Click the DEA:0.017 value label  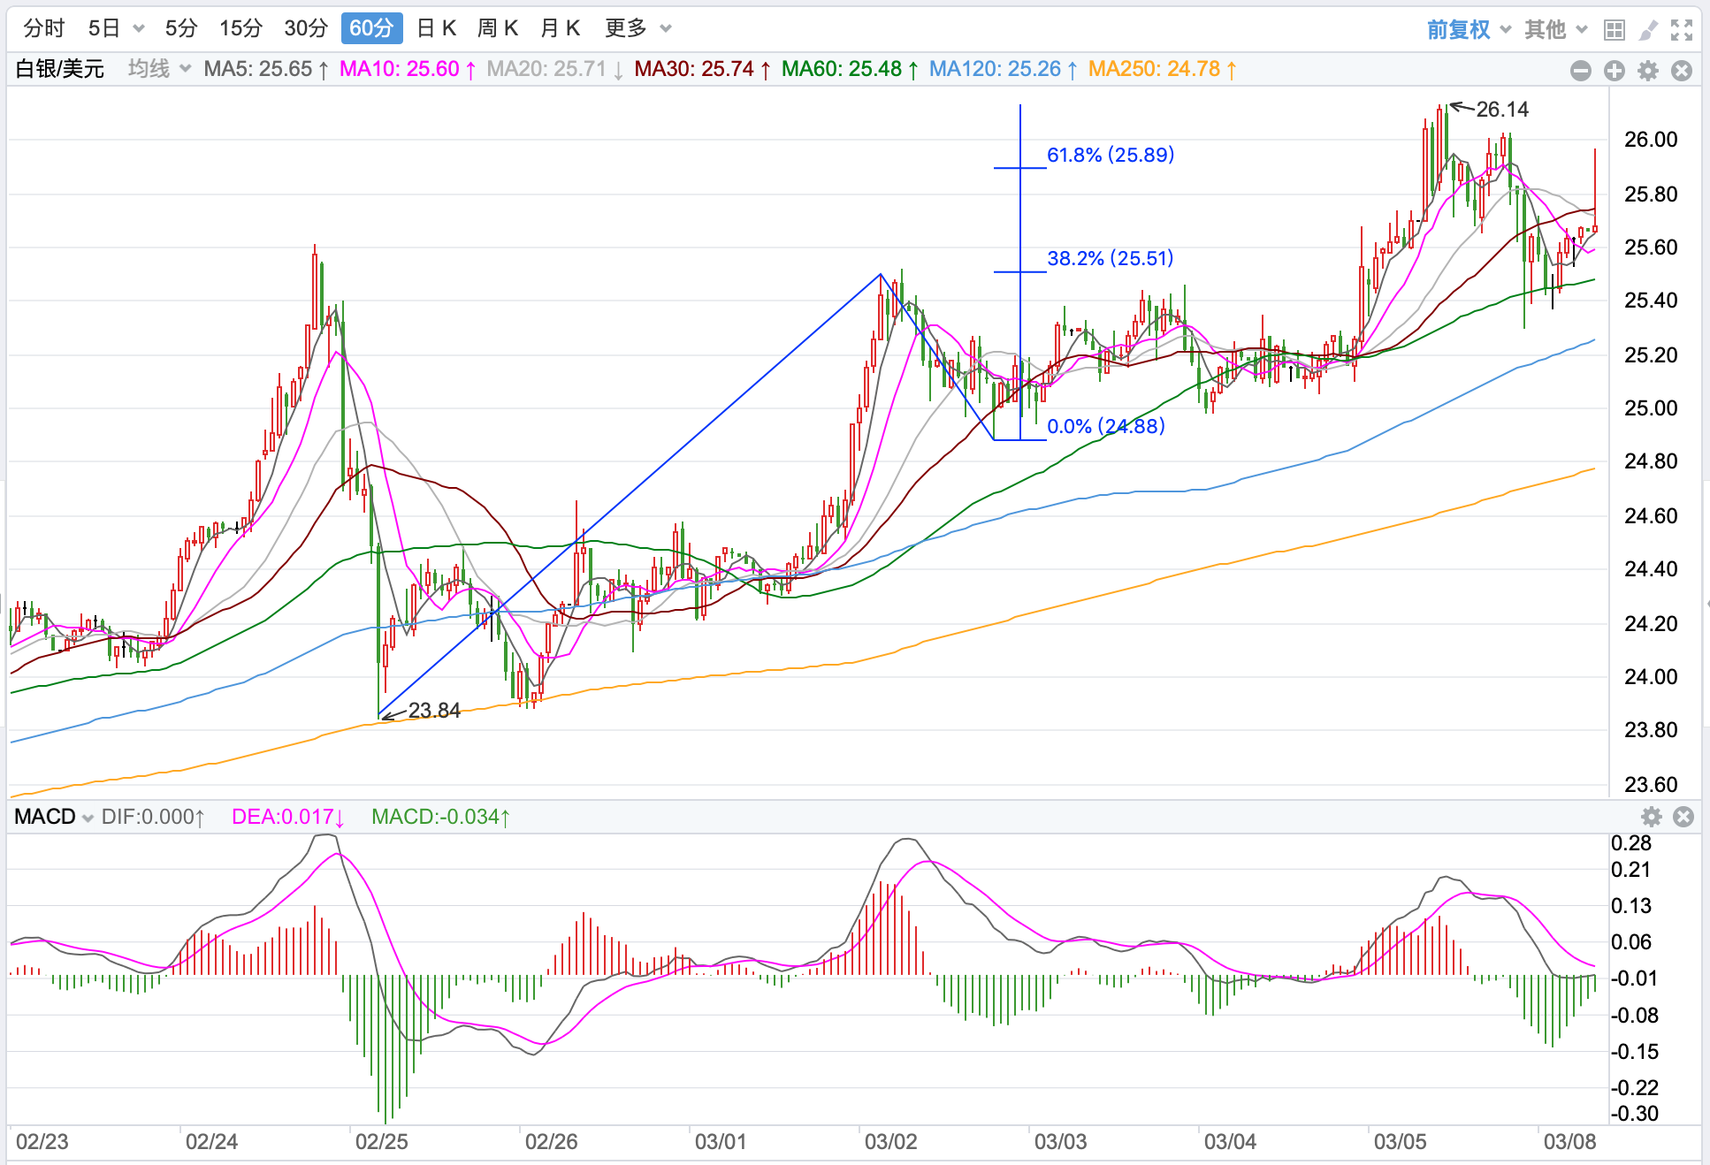click(x=288, y=817)
